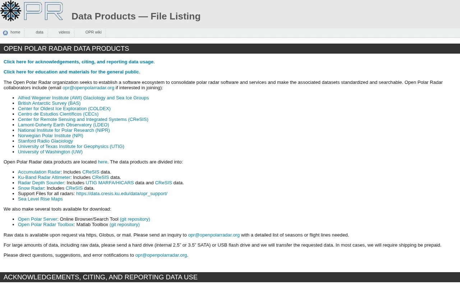The image size is (460, 288).
Task: Open the UTIG MARFA/HICARS data link
Action: tap(110, 183)
